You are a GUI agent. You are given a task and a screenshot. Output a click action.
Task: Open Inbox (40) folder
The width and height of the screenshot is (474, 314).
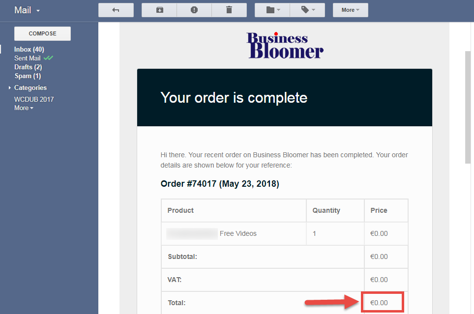tap(29, 49)
